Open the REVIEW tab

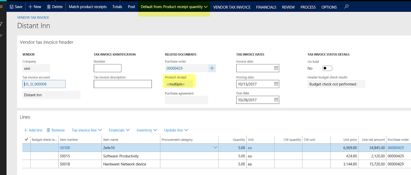(x=288, y=7)
